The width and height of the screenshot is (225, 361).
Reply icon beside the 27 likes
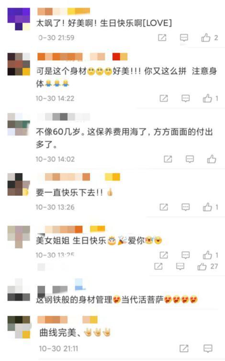pos(180,267)
